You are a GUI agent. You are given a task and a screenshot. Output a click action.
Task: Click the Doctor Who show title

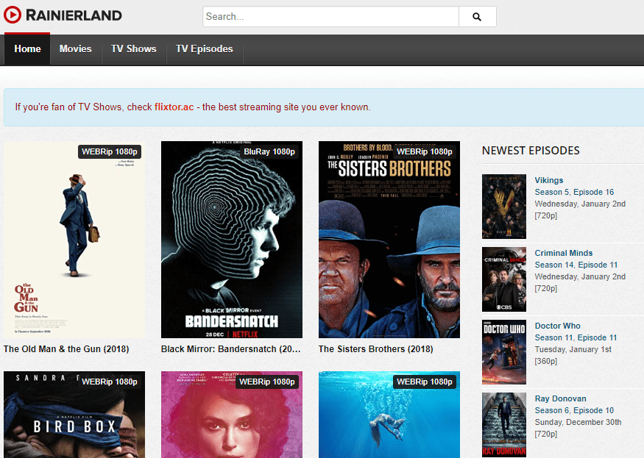point(557,326)
